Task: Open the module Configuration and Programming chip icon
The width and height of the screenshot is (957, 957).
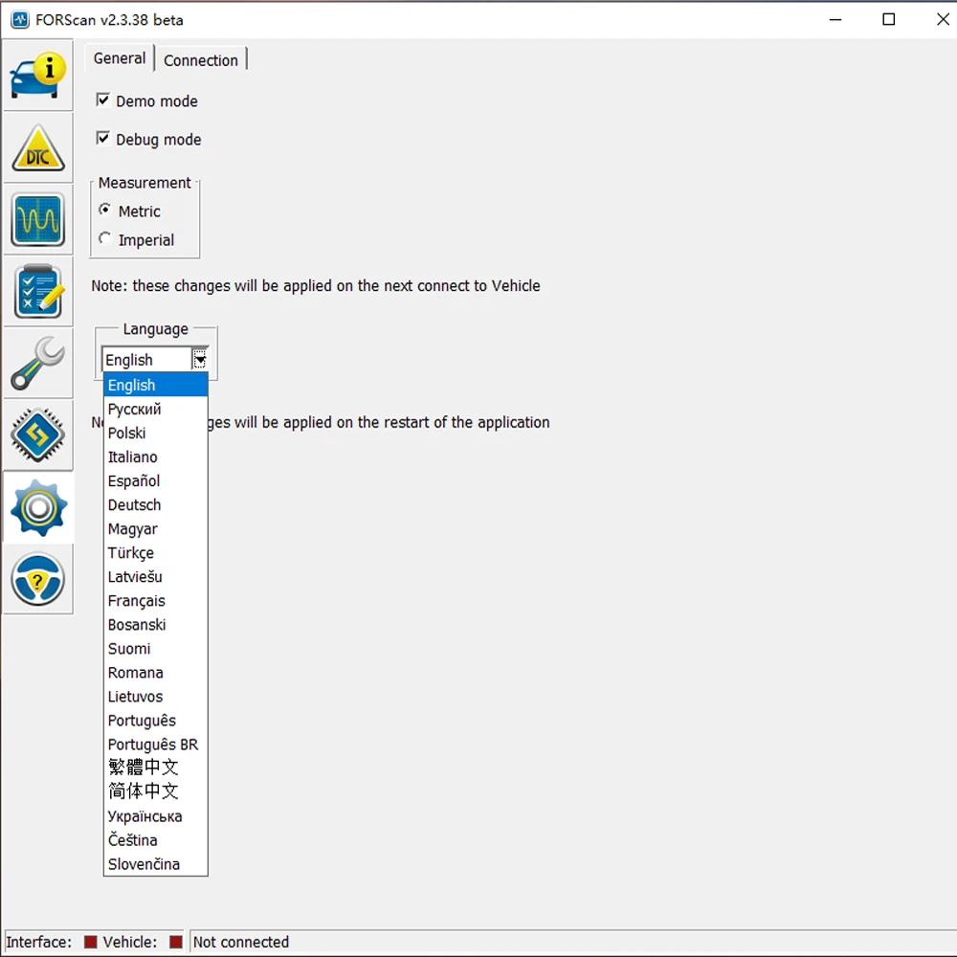Action: 38,435
